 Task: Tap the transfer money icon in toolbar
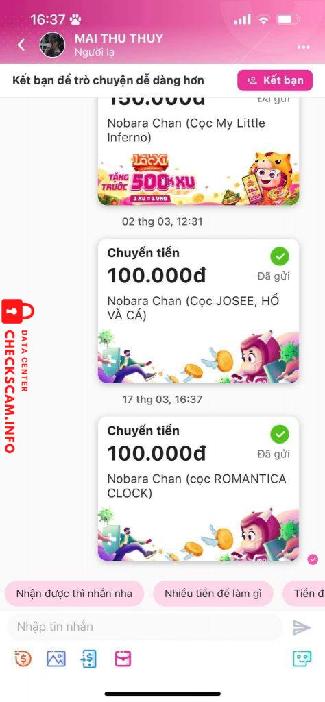click(90, 658)
